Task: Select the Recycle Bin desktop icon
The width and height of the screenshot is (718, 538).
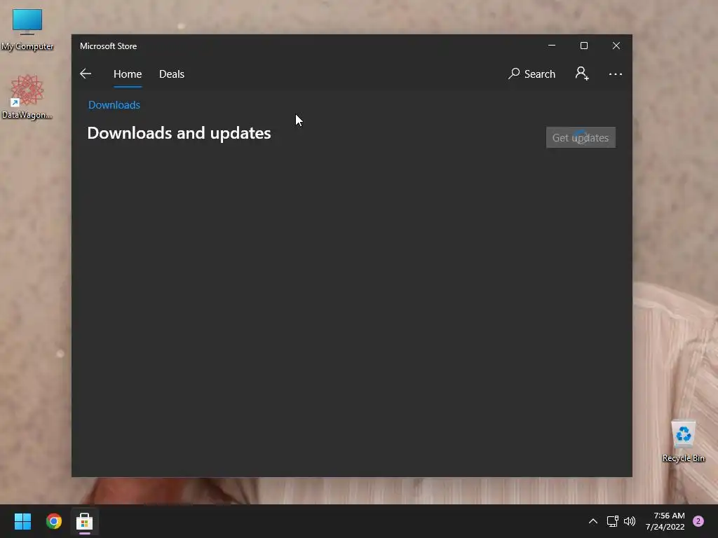Action: [683, 441]
